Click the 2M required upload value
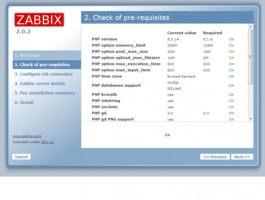The width and height of the screenshot is (265, 200). click(x=206, y=58)
